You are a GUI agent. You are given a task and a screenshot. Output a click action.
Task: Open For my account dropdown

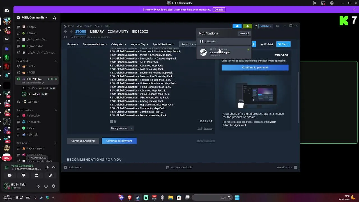[121, 128]
